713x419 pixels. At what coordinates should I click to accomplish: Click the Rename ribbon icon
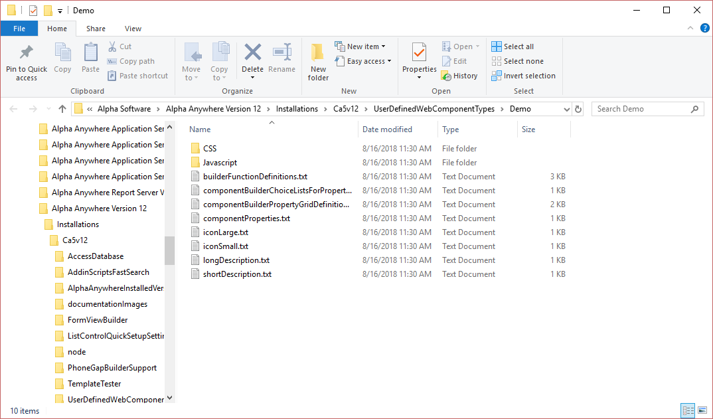tap(282, 52)
